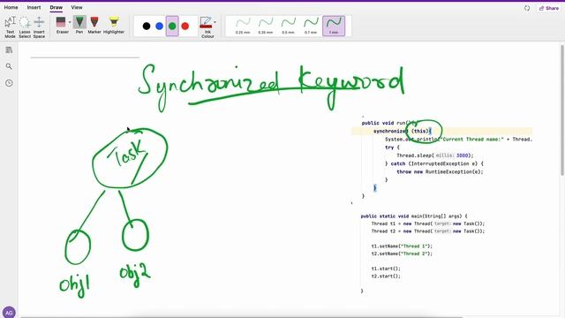Pick the black ink color

[x=147, y=26]
